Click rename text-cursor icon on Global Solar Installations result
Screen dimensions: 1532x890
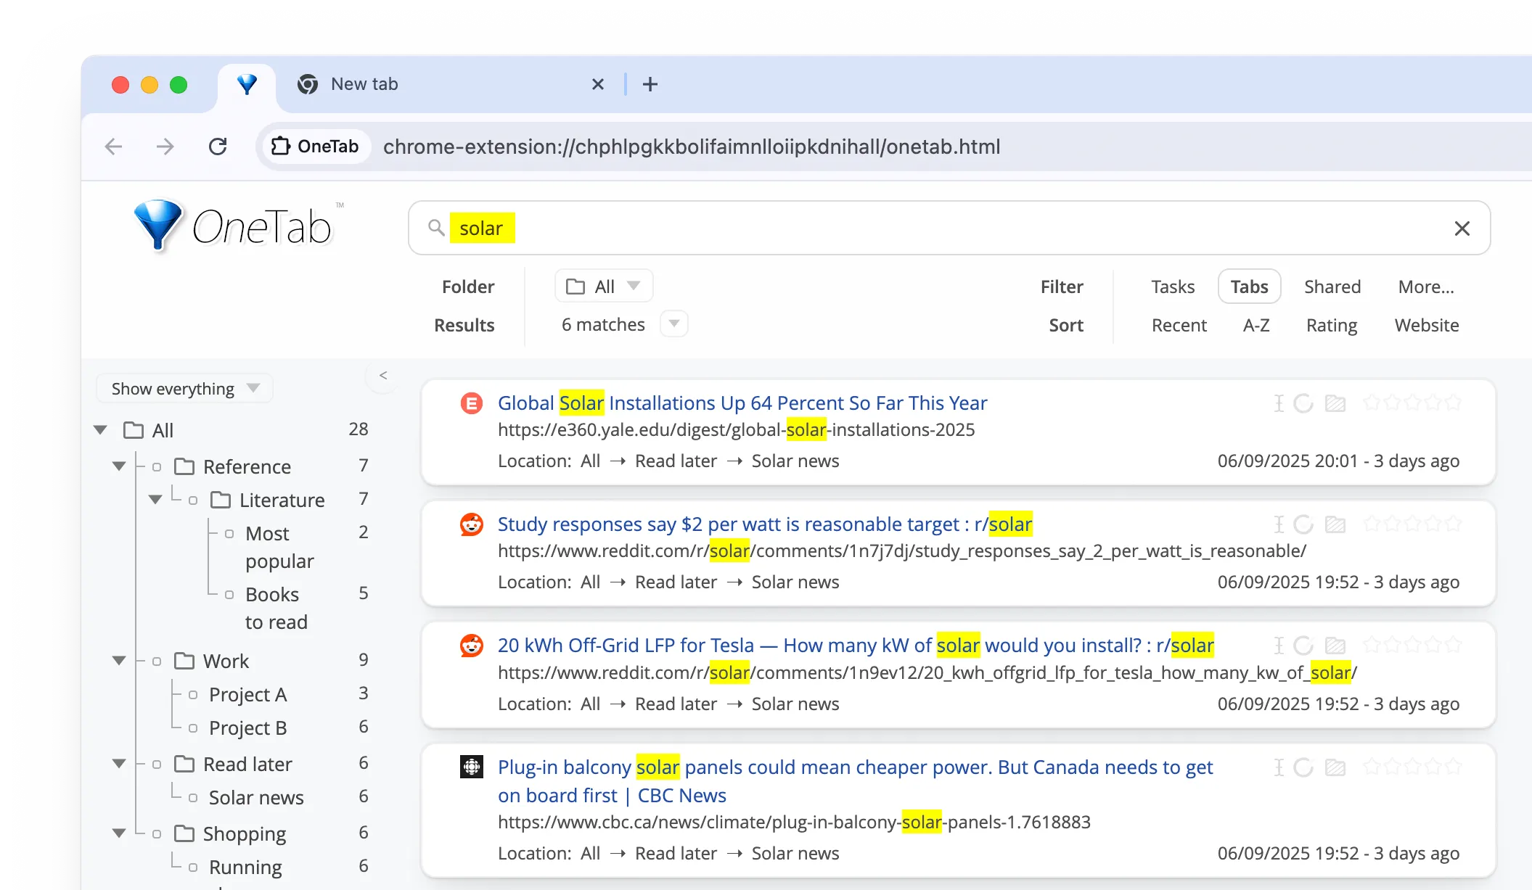[1279, 403]
